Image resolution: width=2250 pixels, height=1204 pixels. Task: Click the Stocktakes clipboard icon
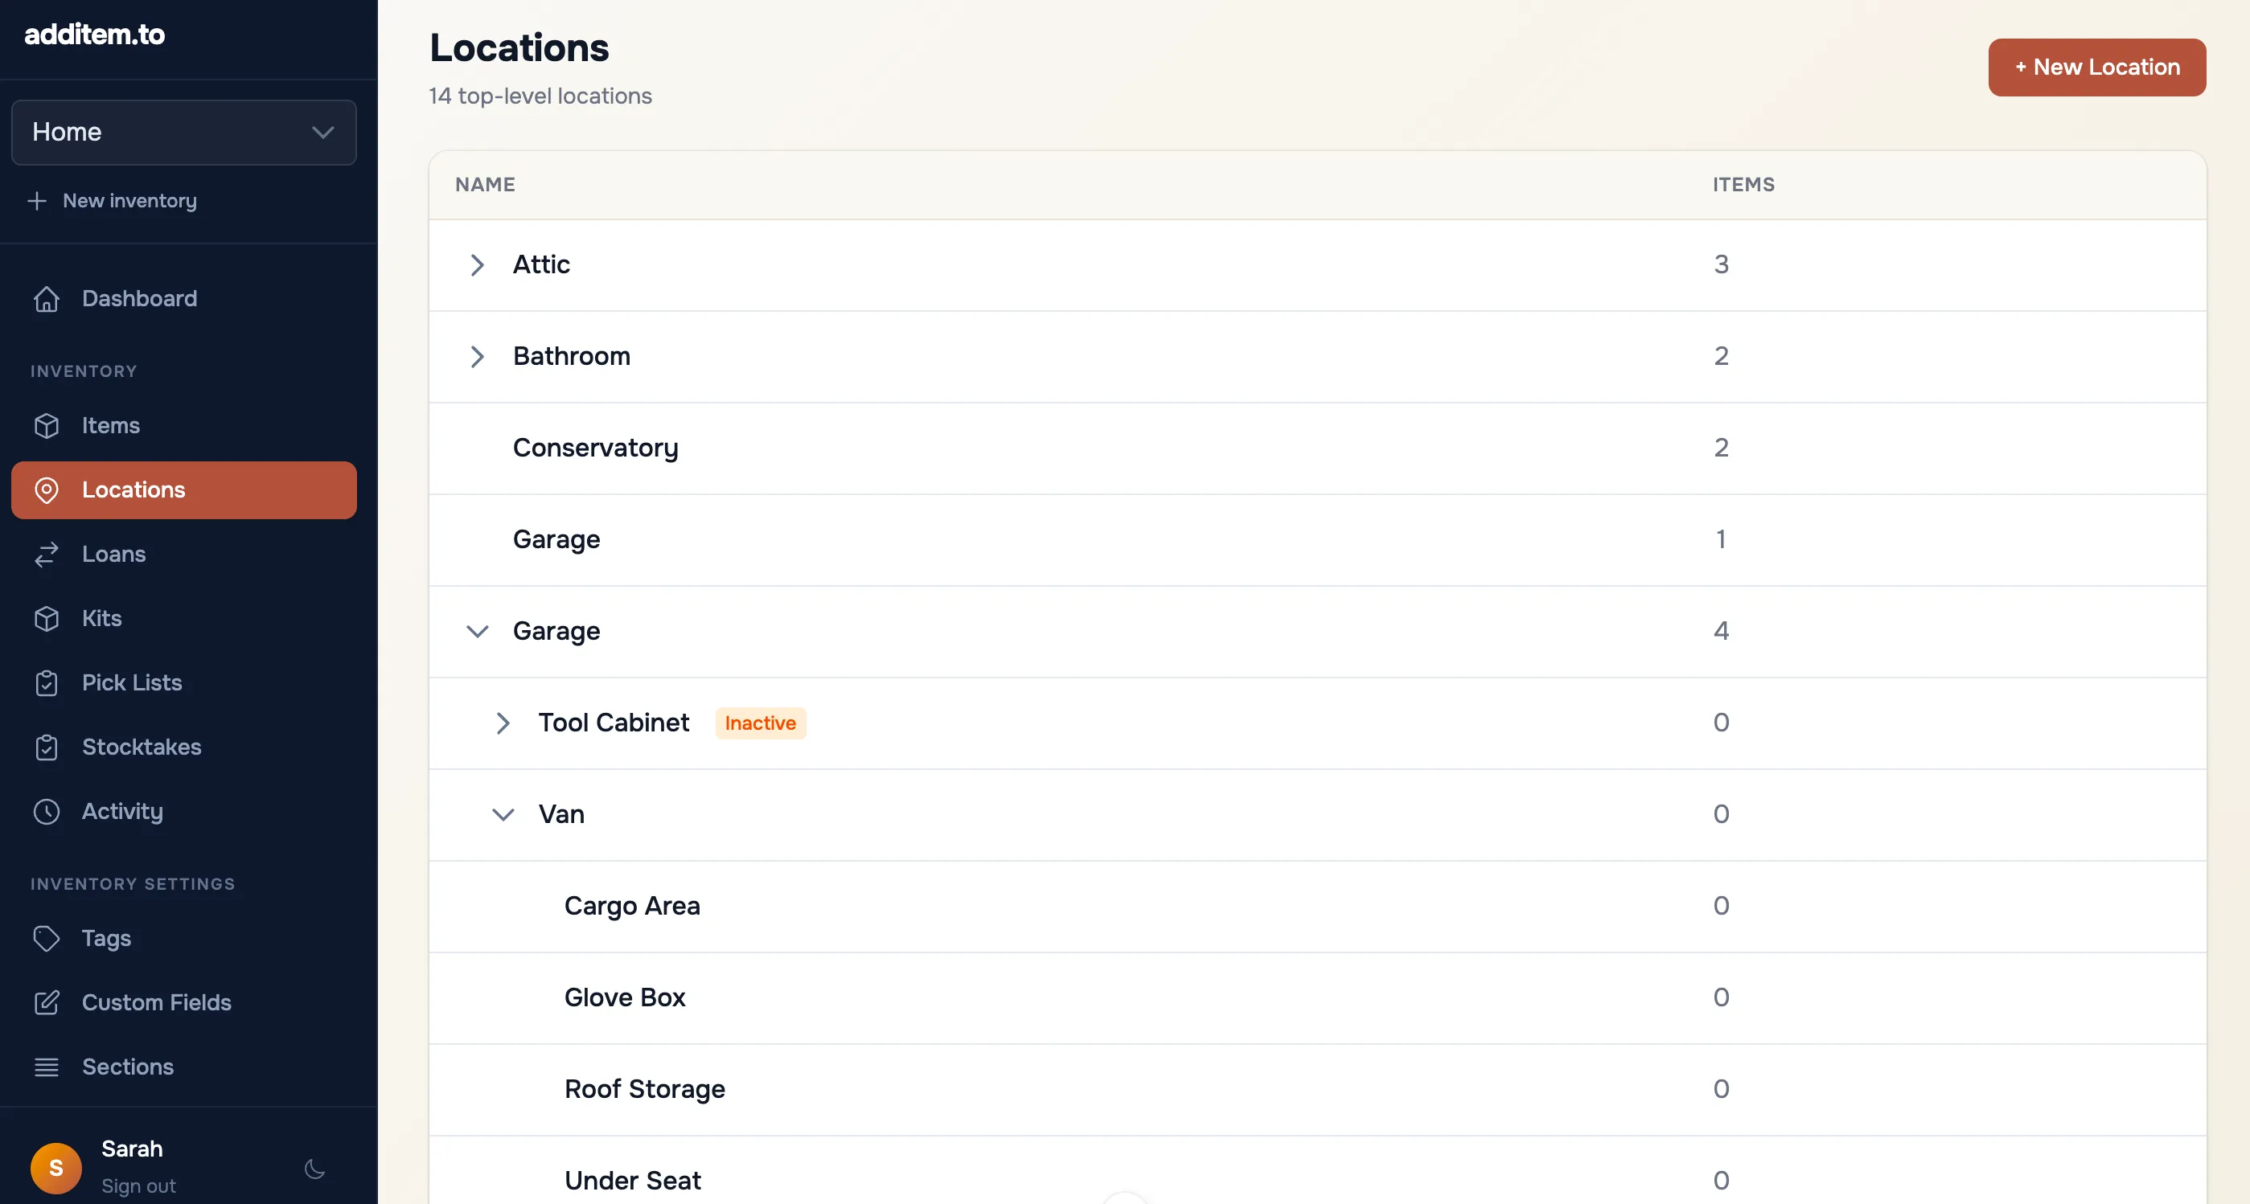(47, 747)
